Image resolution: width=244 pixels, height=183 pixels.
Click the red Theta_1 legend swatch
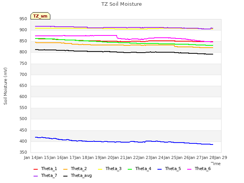35,169
